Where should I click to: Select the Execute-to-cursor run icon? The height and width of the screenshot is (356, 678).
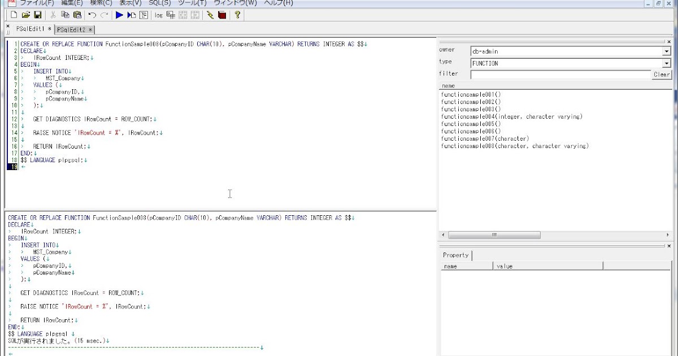coord(132,15)
